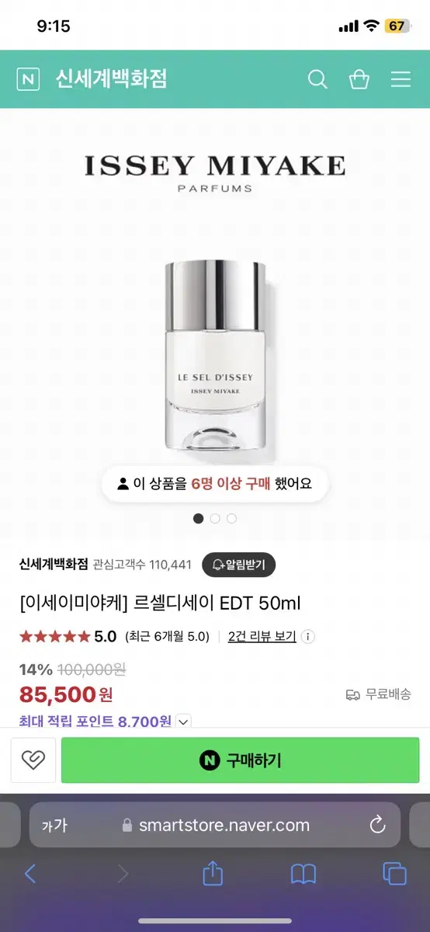This screenshot has width=430, height=932.
Task: Select the third image carousel dot
Action: (x=232, y=518)
